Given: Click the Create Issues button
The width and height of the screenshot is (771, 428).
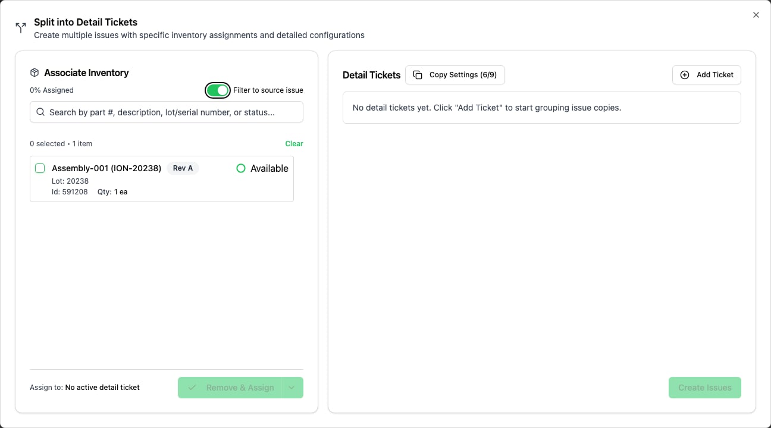Looking at the screenshot, I should point(705,388).
